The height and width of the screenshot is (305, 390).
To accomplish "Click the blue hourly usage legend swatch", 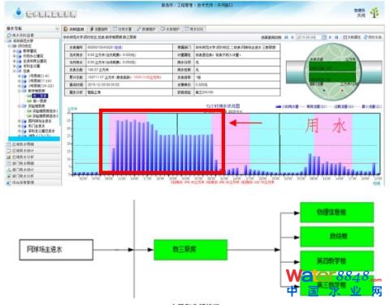I will (278, 107).
